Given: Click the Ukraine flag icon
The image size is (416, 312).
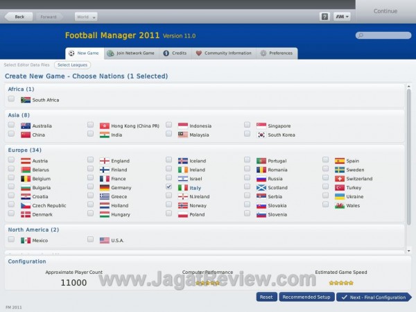Looking at the screenshot, I should [x=340, y=197].
